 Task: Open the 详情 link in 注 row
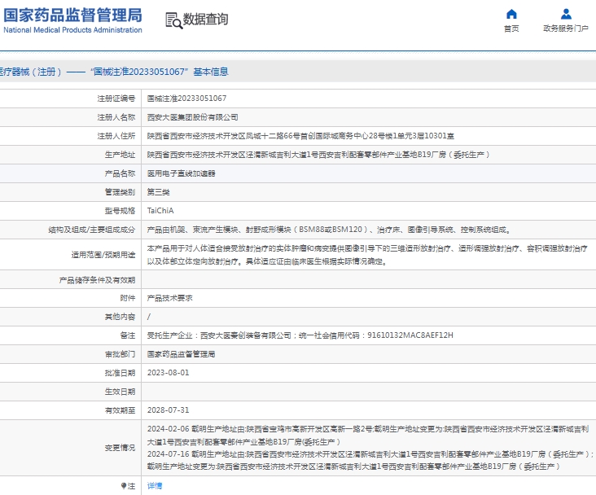click(x=155, y=486)
